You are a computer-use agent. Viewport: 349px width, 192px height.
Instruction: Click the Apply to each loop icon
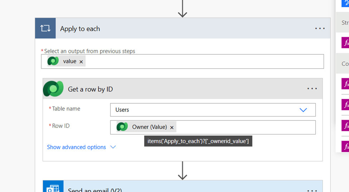point(45,28)
